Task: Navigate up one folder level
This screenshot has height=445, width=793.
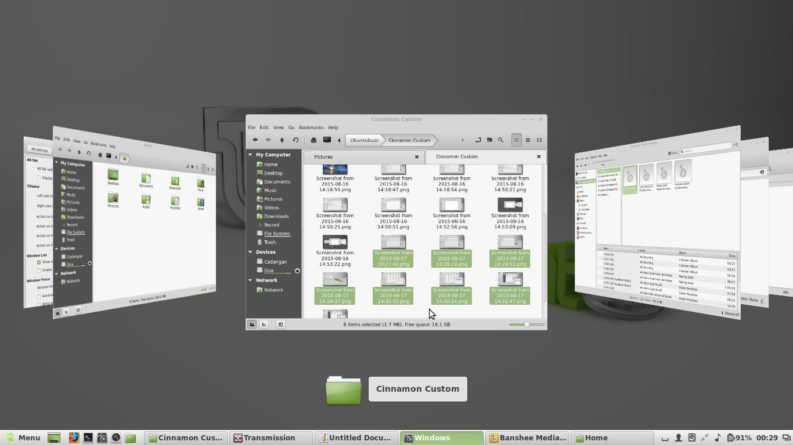Action: coord(282,140)
